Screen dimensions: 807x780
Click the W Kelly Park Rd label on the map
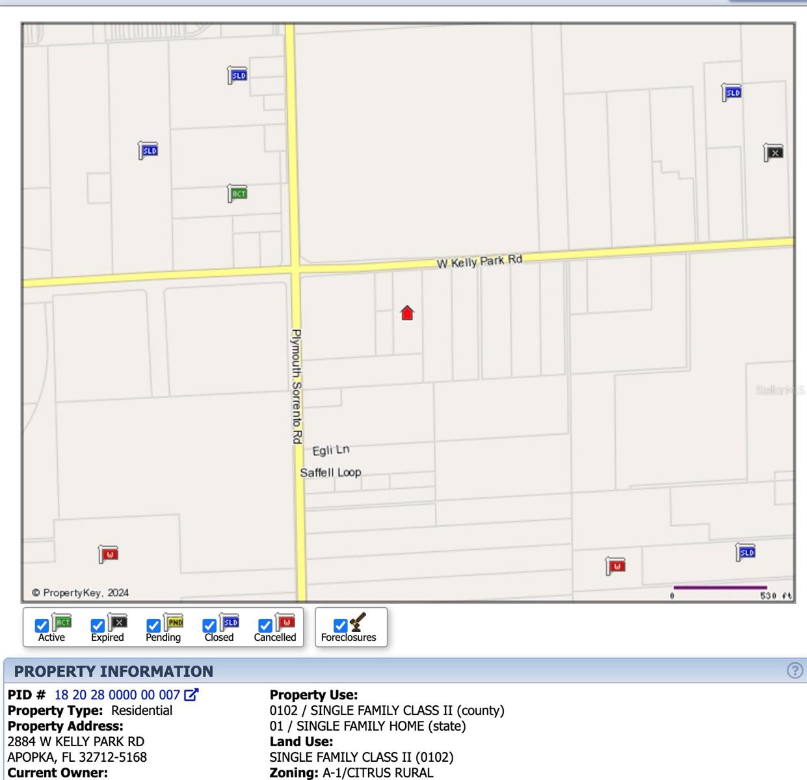[x=479, y=261]
